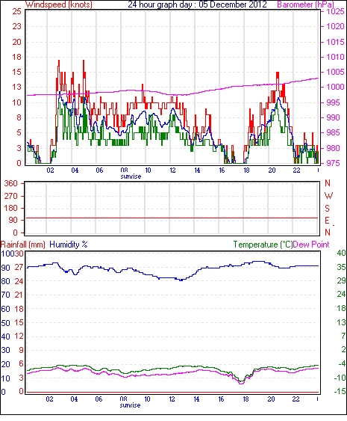Click the Windspeed (knots) axis title
The image size is (347, 421).
pyautogui.click(x=59, y=4)
